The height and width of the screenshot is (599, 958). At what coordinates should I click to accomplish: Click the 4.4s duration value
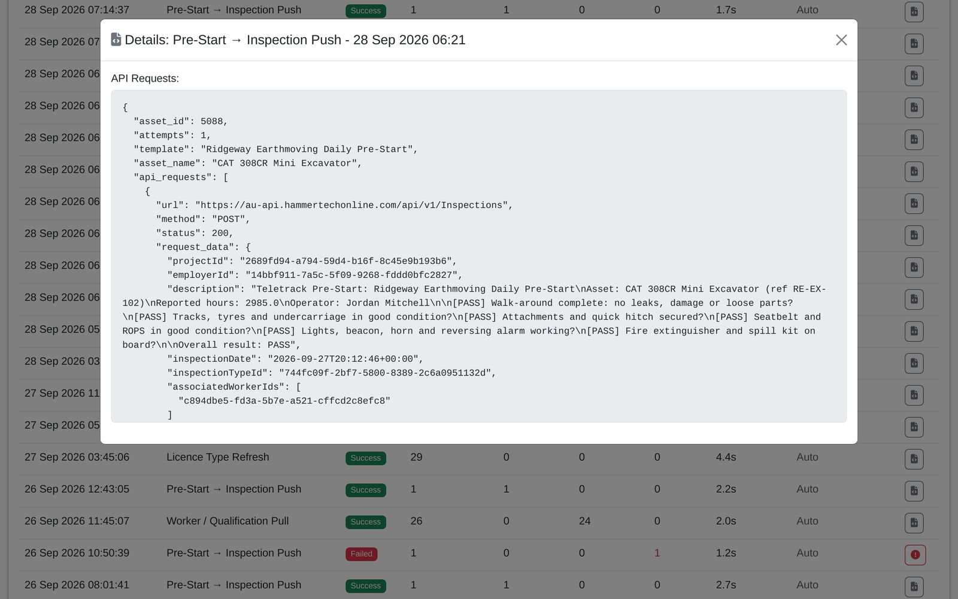(726, 457)
